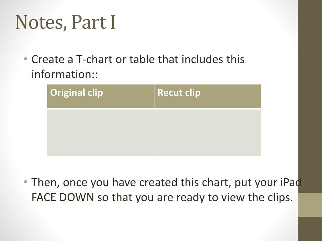This screenshot has height=241, width=322.
Task: Select the 'Recut clip' table header cell
Action: tap(208, 96)
